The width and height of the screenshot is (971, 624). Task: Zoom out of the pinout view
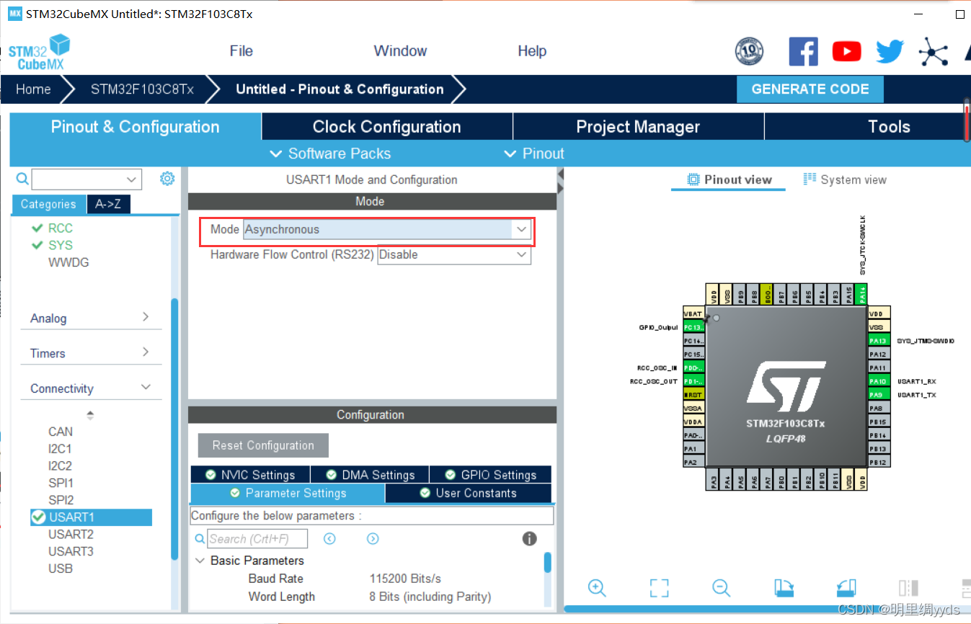click(722, 587)
